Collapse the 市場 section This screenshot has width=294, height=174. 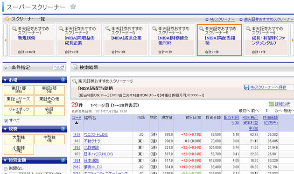coord(5,80)
